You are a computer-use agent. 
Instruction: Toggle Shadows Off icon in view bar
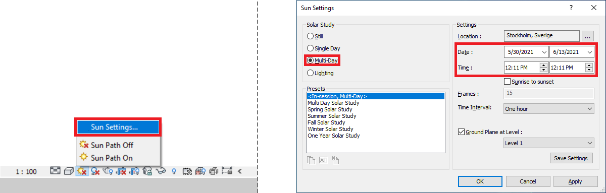(x=95, y=171)
